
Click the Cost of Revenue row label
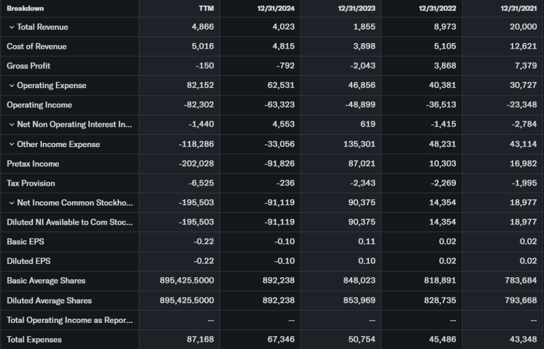point(37,47)
